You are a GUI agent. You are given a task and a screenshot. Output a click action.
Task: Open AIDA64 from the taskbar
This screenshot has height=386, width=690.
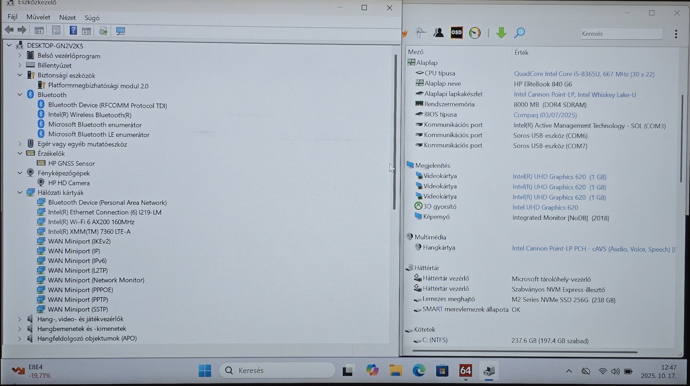point(465,371)
